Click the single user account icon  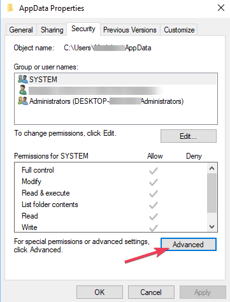23,90
